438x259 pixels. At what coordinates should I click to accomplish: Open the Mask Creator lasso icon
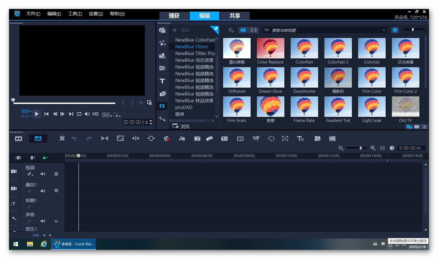271,138
